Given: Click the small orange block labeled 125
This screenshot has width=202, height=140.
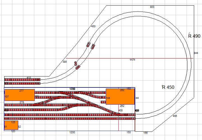Looking at the screenshot, I should [11, 125].
